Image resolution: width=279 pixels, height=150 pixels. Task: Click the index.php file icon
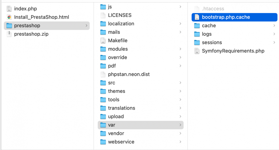[9, 9]
